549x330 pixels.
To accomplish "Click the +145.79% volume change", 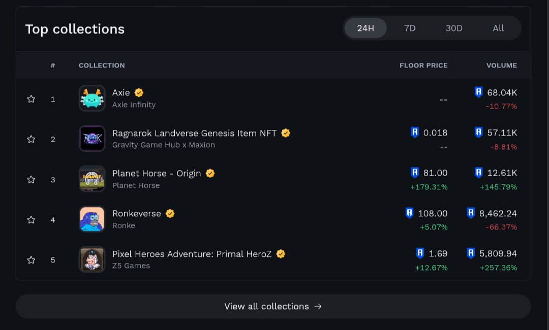I will pos(498,187).
